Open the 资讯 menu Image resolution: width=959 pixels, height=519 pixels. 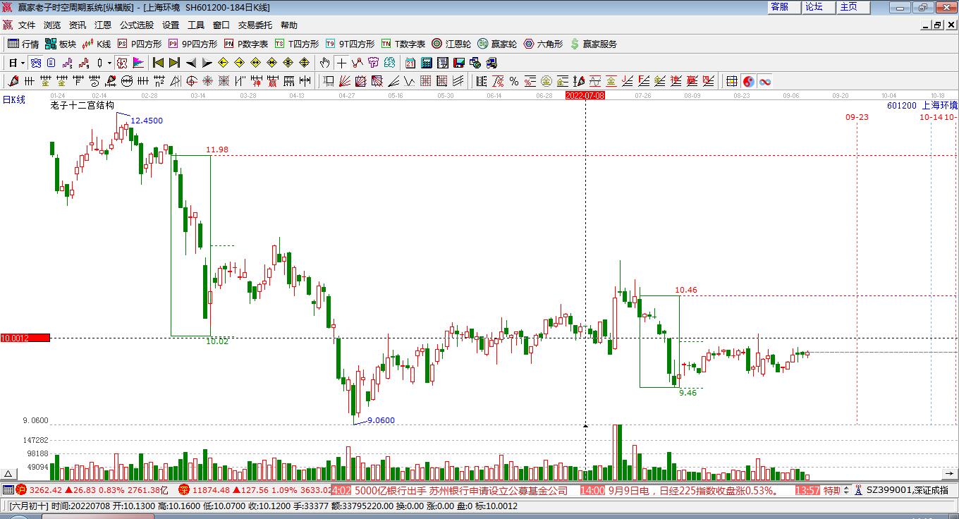click(x=78, y=25)
